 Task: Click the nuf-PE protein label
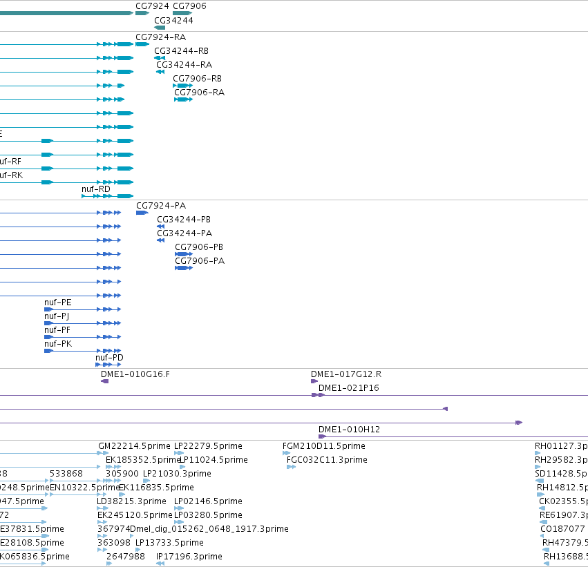pos(58,302)
